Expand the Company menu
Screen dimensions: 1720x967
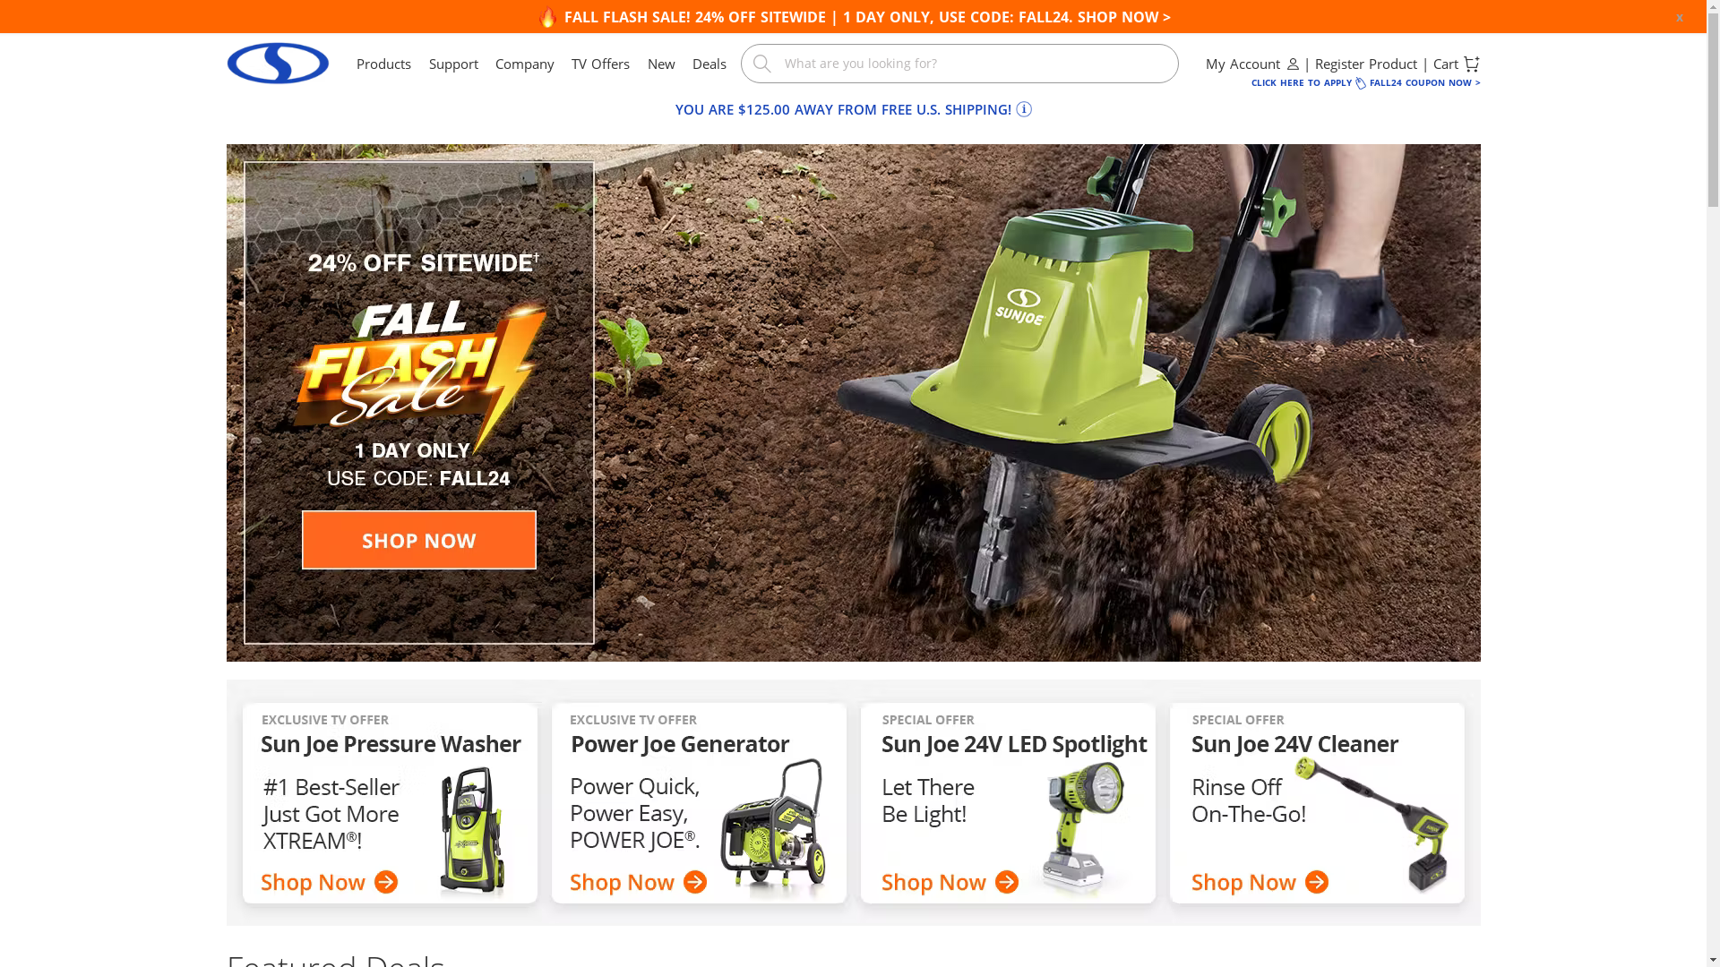coord(525,64)
